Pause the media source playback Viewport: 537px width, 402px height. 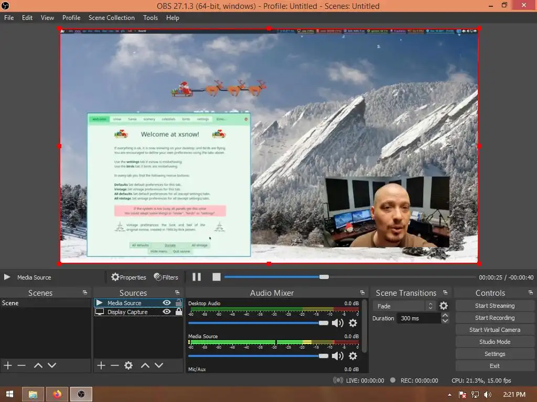[197, 277]
